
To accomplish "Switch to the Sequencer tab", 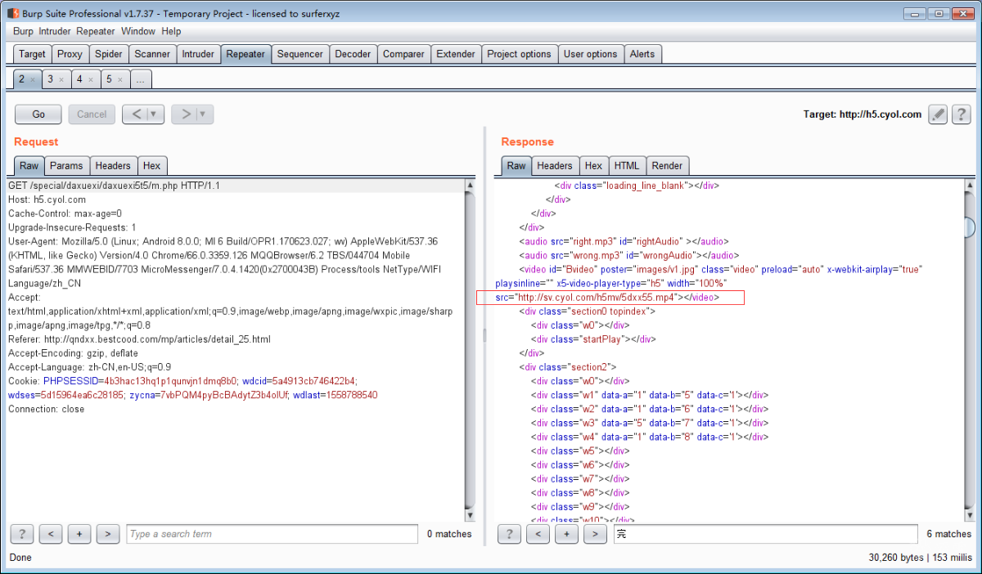I will pos(300,54).
